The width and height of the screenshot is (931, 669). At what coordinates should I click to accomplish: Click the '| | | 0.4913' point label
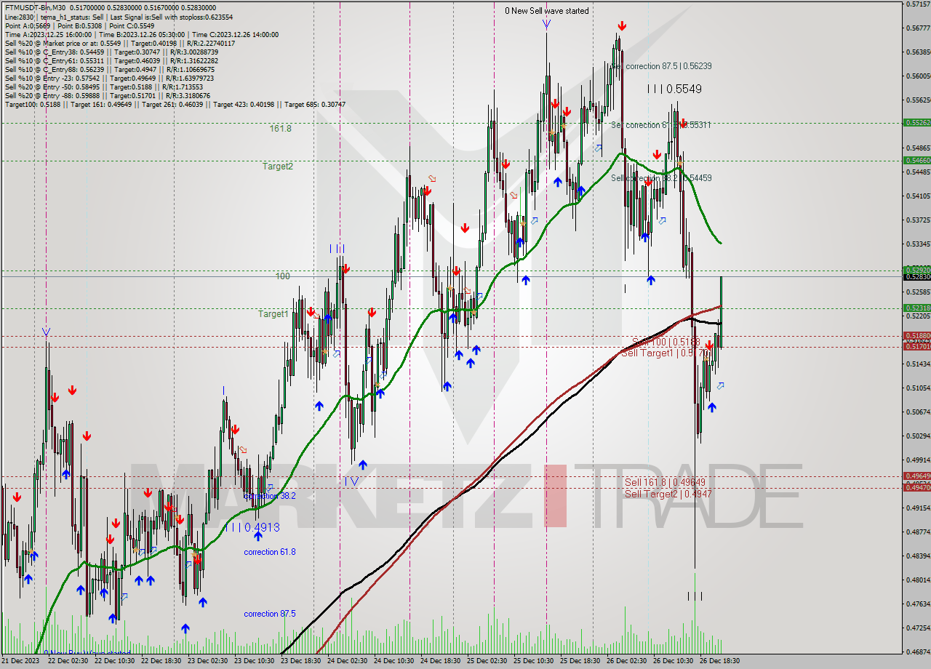[252, 527]
